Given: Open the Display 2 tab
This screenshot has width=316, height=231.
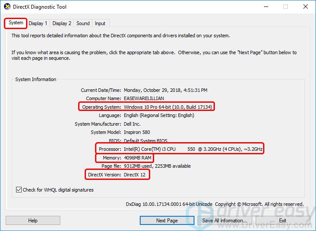Looking at the screenshot, I should click(62, 23).
